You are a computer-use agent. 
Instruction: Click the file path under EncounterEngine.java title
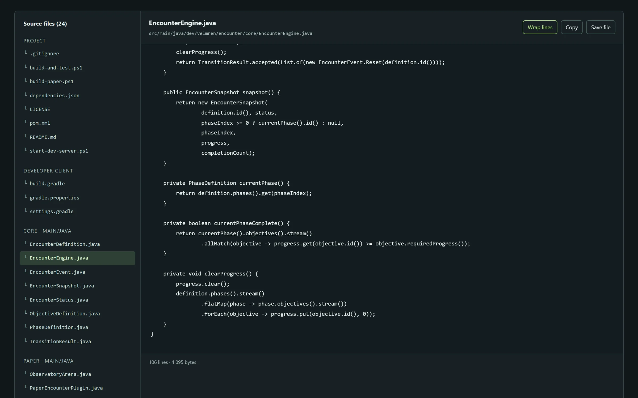tap(230, 33)
